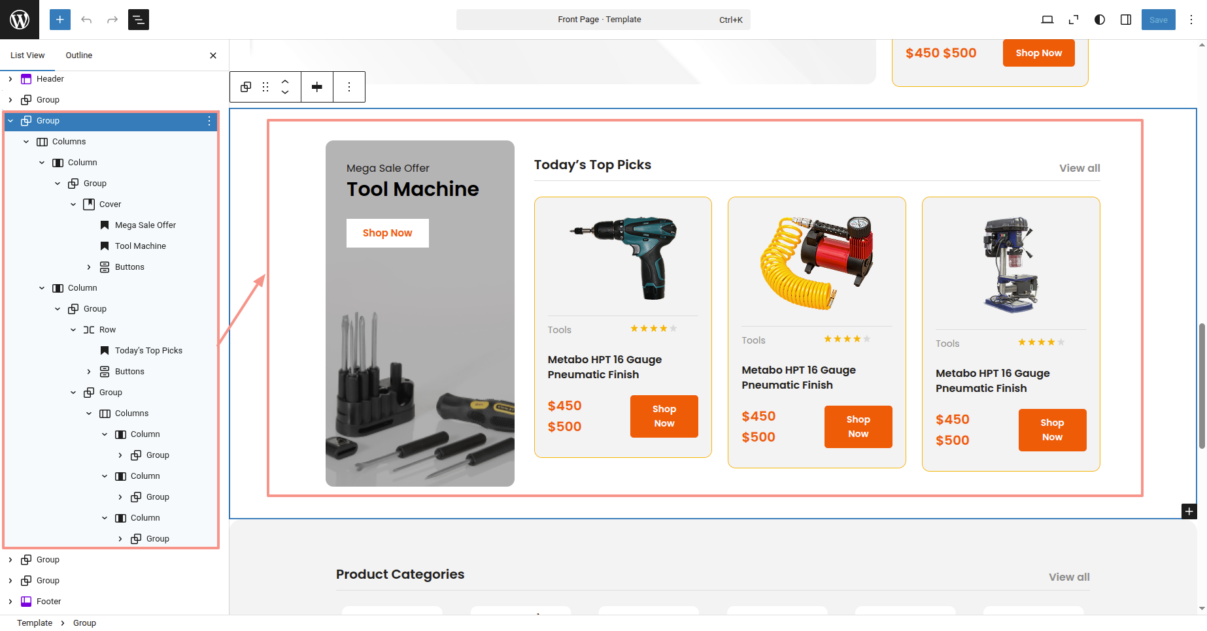
Task: Open block toolbar options menu
Action: (x=349, y=87)
